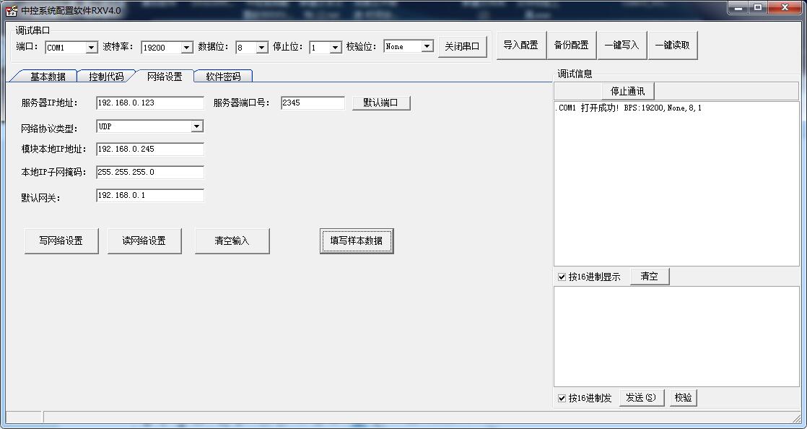Click the 备份配置 button
Screen dimensions: 807x429
[571, 45]
